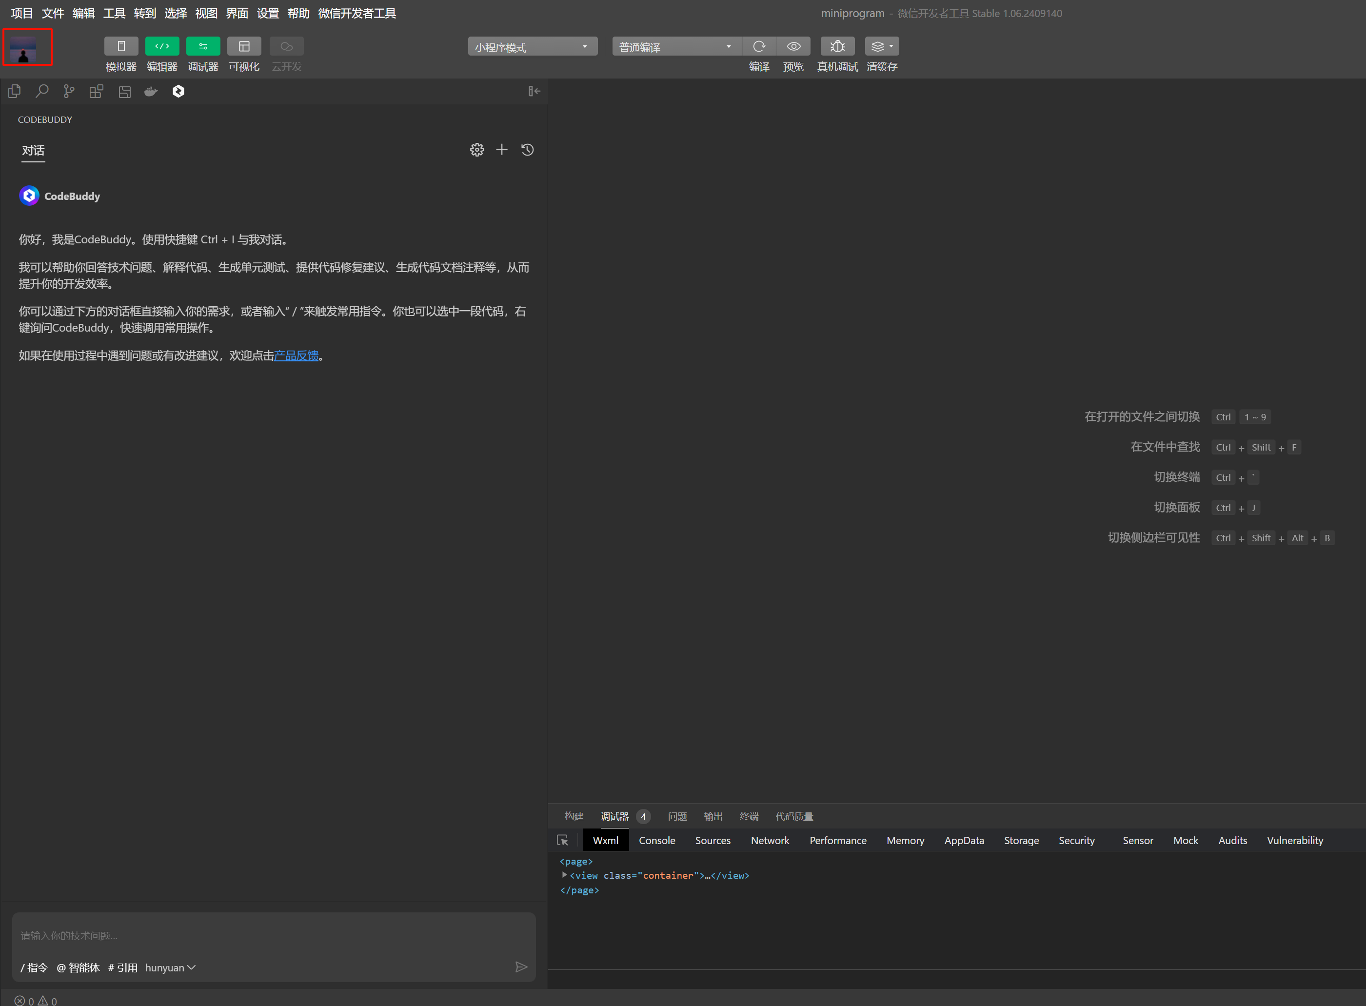
Task: Select the 对话 tab
Action: pyautogui.click(x=34, y=150)
